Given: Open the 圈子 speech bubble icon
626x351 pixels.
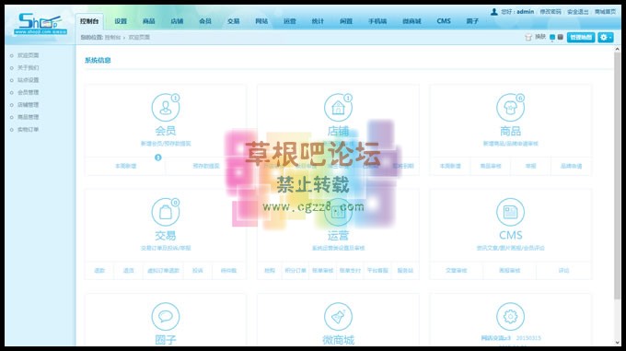Looking at the screenshot, I should pos(166,317).
